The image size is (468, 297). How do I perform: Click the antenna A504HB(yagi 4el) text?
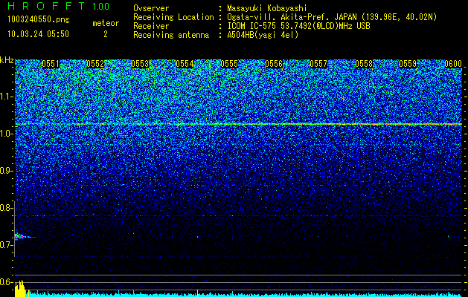point(263,35)
